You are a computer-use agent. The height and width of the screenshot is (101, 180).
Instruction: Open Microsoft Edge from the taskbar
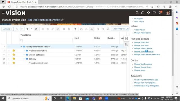[x=68, y=98]
